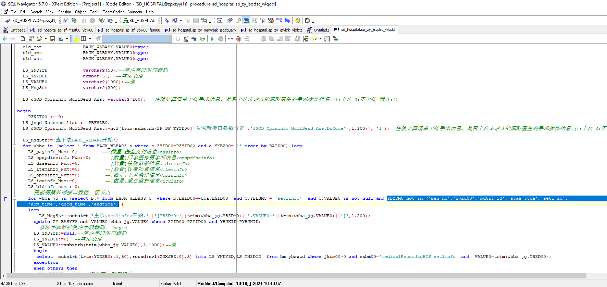Image resolution: width=607 pixels, height=287 pixels.
Task: Click the yellow Help question mark icon
Action: point(297,21)
